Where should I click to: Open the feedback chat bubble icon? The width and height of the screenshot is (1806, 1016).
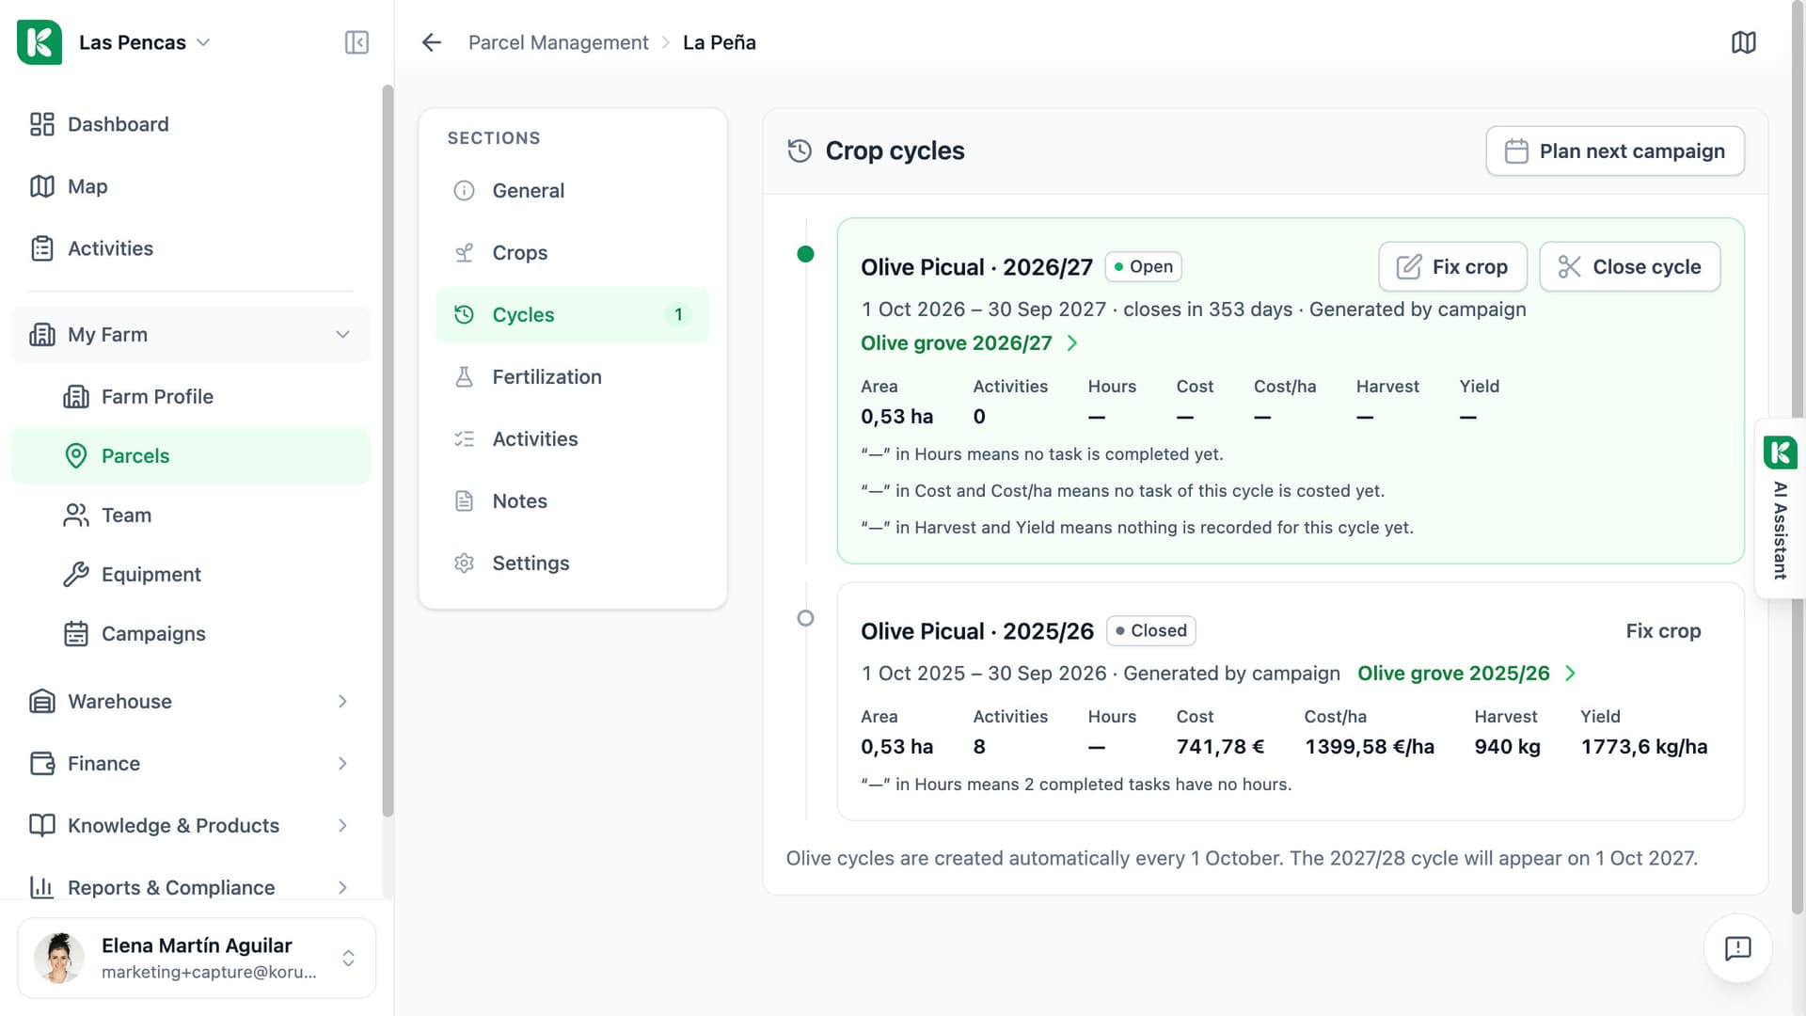point(1737,948)
